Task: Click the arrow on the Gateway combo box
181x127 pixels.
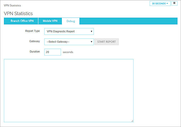Action: click(x=91, y=42)
